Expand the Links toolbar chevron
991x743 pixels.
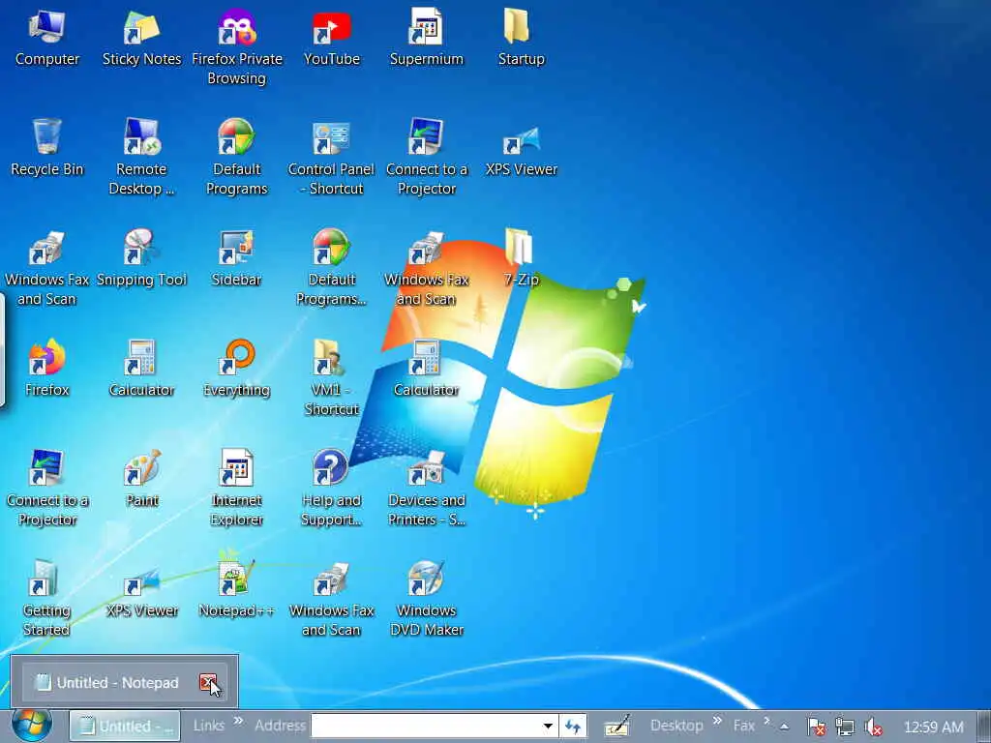point(238,720)
